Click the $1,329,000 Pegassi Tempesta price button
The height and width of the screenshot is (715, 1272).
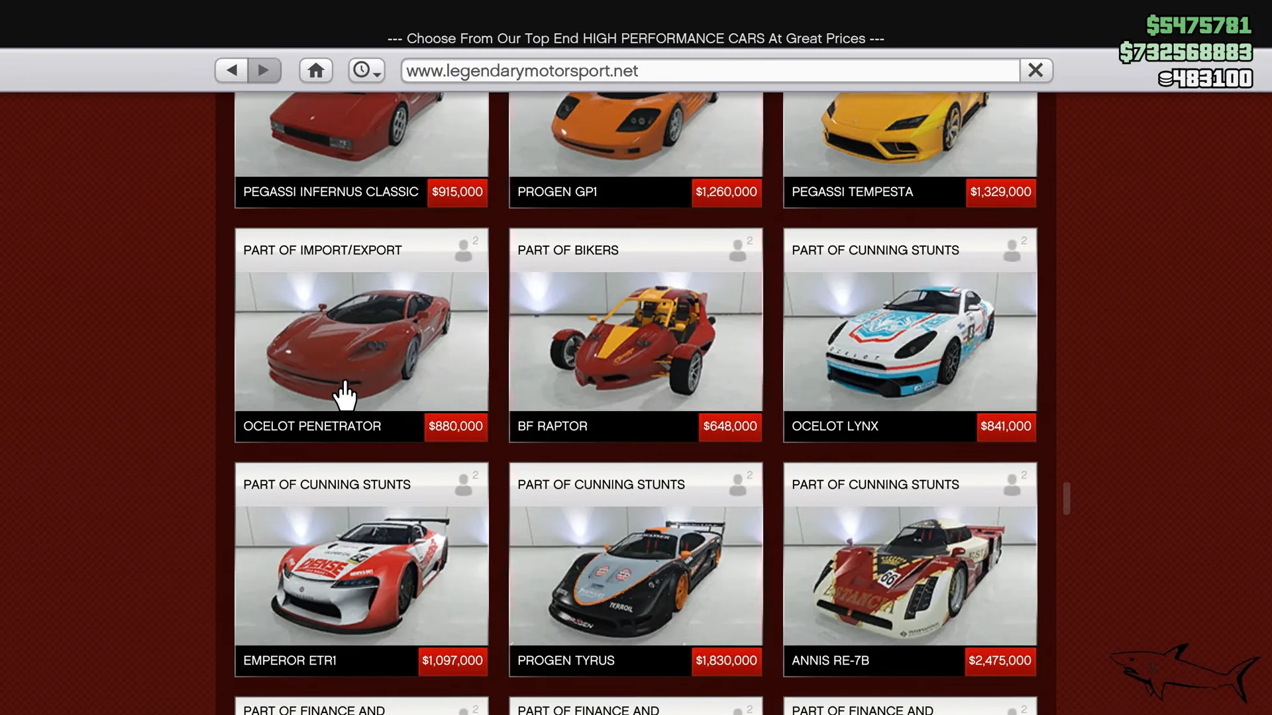coord(1000,192)
